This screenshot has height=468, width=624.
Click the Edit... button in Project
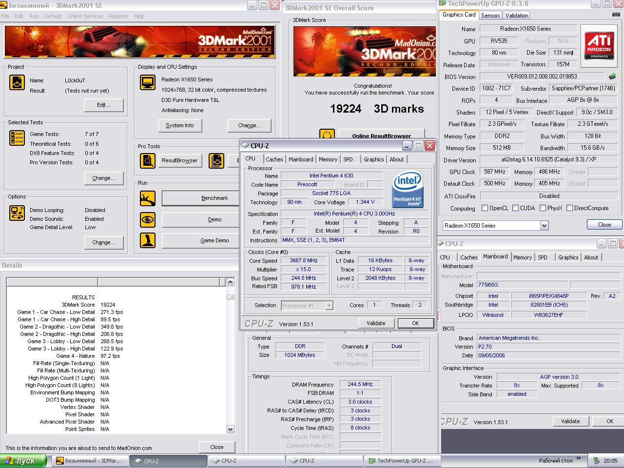[103, 105]
